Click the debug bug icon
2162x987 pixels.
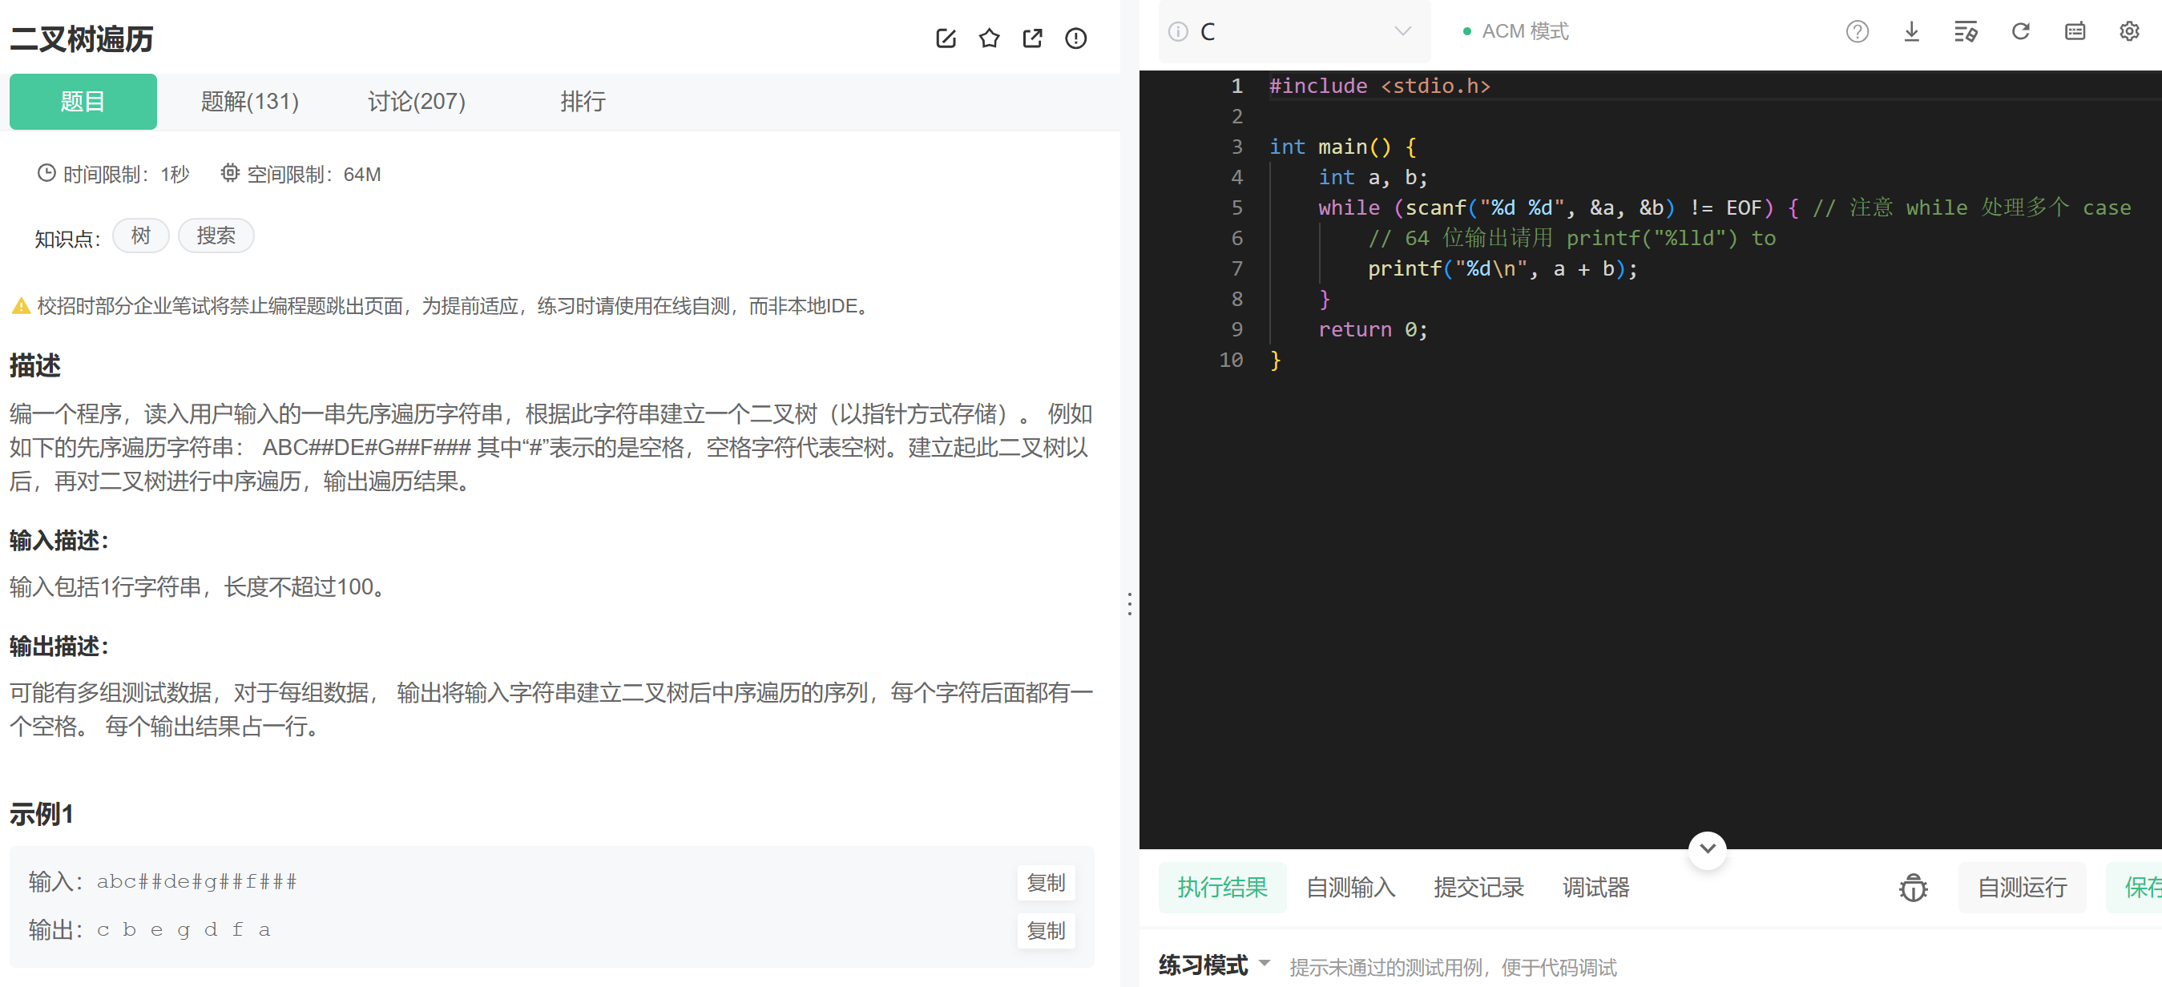pyautogui.click(x=1913, y=887)
